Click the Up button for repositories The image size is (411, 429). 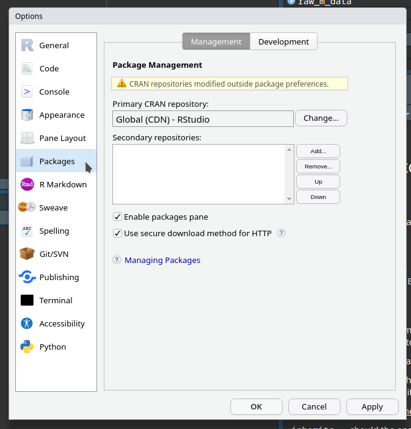click(x=318, y=182)
